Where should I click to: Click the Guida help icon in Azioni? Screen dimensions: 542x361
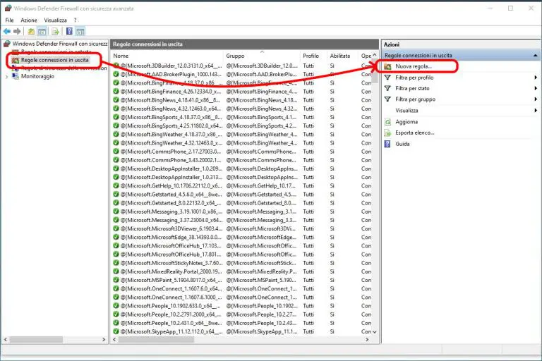(387, 144)
